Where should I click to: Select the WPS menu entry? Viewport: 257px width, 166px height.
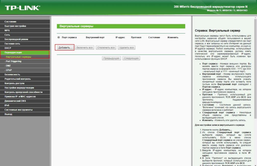pos(25,30)
